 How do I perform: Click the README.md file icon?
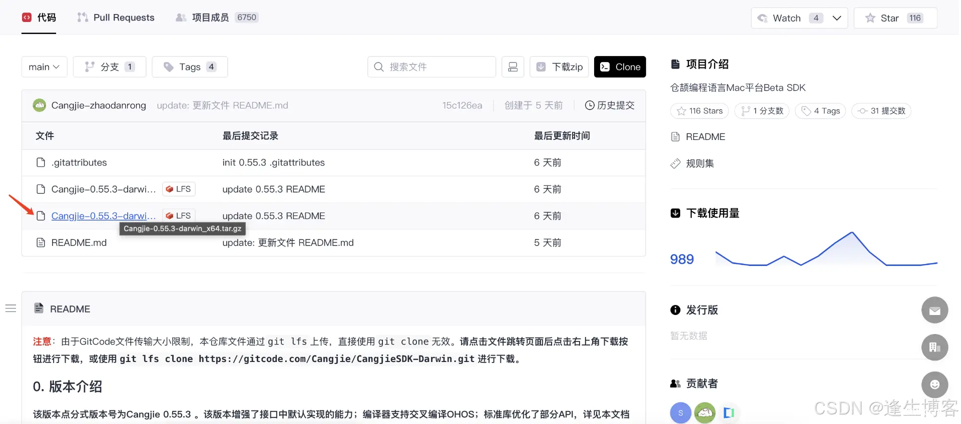(41, 242)
